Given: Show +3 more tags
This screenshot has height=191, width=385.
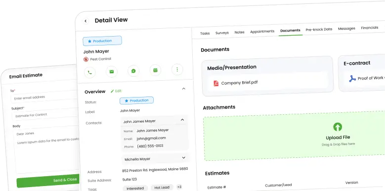Looking at the screenshot, I should pos(179,187).
